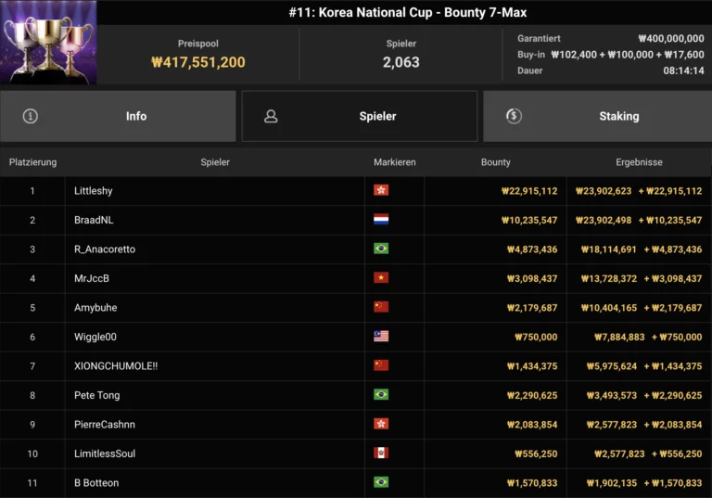712x498 pixels.
Task: Click the Ergebnisse column header
Action: click(639, 162)
